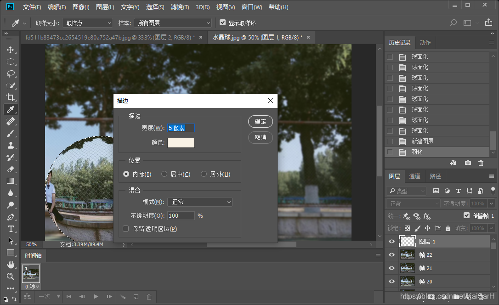Screen dimensions: 499x305
Task: Select the Quick Selection tool
Action: (11, 85)
